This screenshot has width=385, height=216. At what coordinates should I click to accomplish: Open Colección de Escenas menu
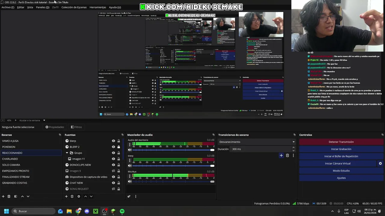tap(74, 7)
